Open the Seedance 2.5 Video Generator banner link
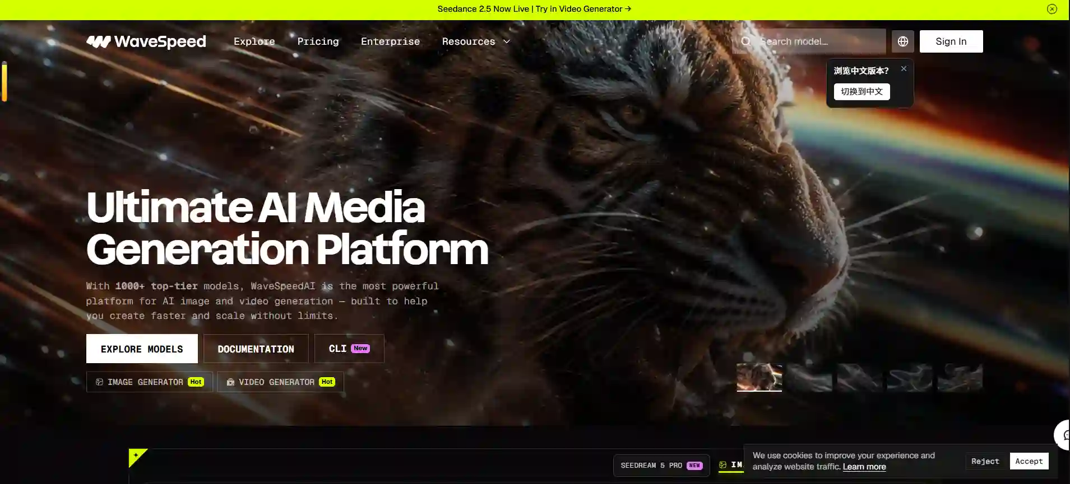 coord(534,9)
